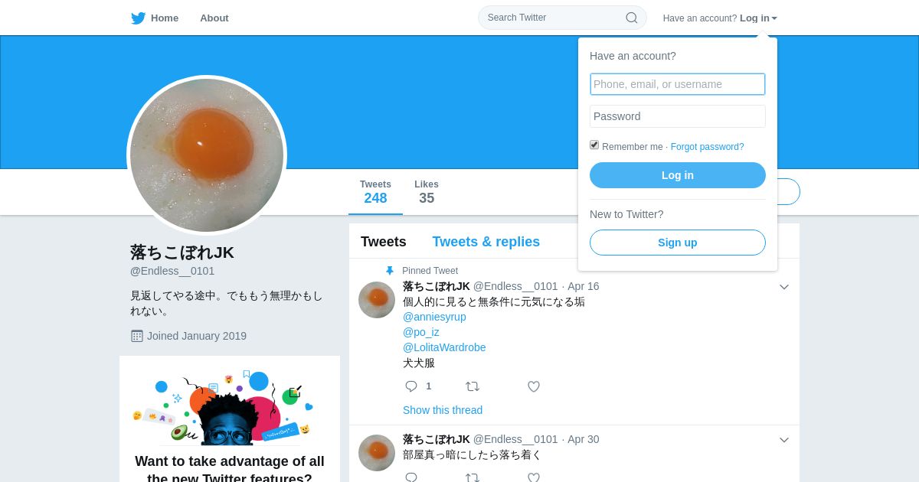919x482 pixels.
Task: Open the About menu item
Action: click(x=214, y=18)
